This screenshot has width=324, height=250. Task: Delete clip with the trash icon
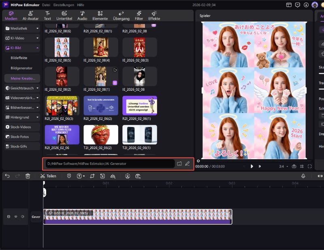[28, 176]
